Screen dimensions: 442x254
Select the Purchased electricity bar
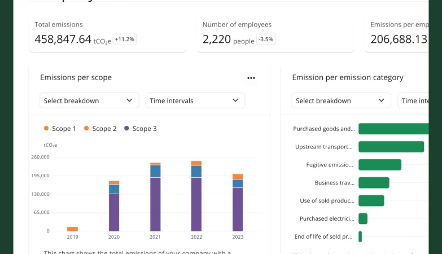[363, 218]
